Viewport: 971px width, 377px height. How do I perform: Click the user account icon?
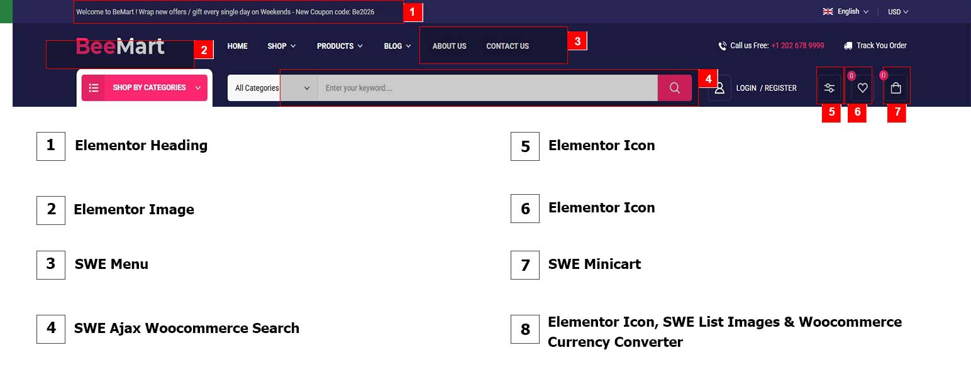(720, 88)
